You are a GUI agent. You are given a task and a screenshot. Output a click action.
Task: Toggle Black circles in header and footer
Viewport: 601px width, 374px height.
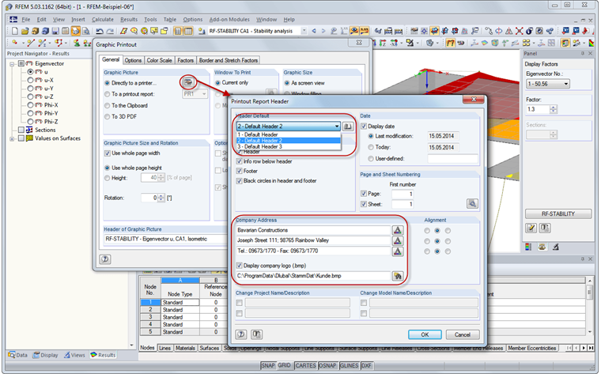pyautogui.click(x=240, y=181)
